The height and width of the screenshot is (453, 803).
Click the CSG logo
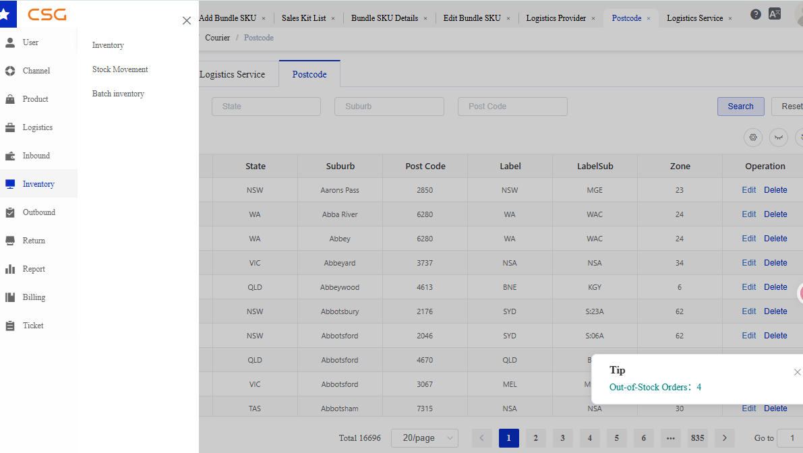coord(47,14)
